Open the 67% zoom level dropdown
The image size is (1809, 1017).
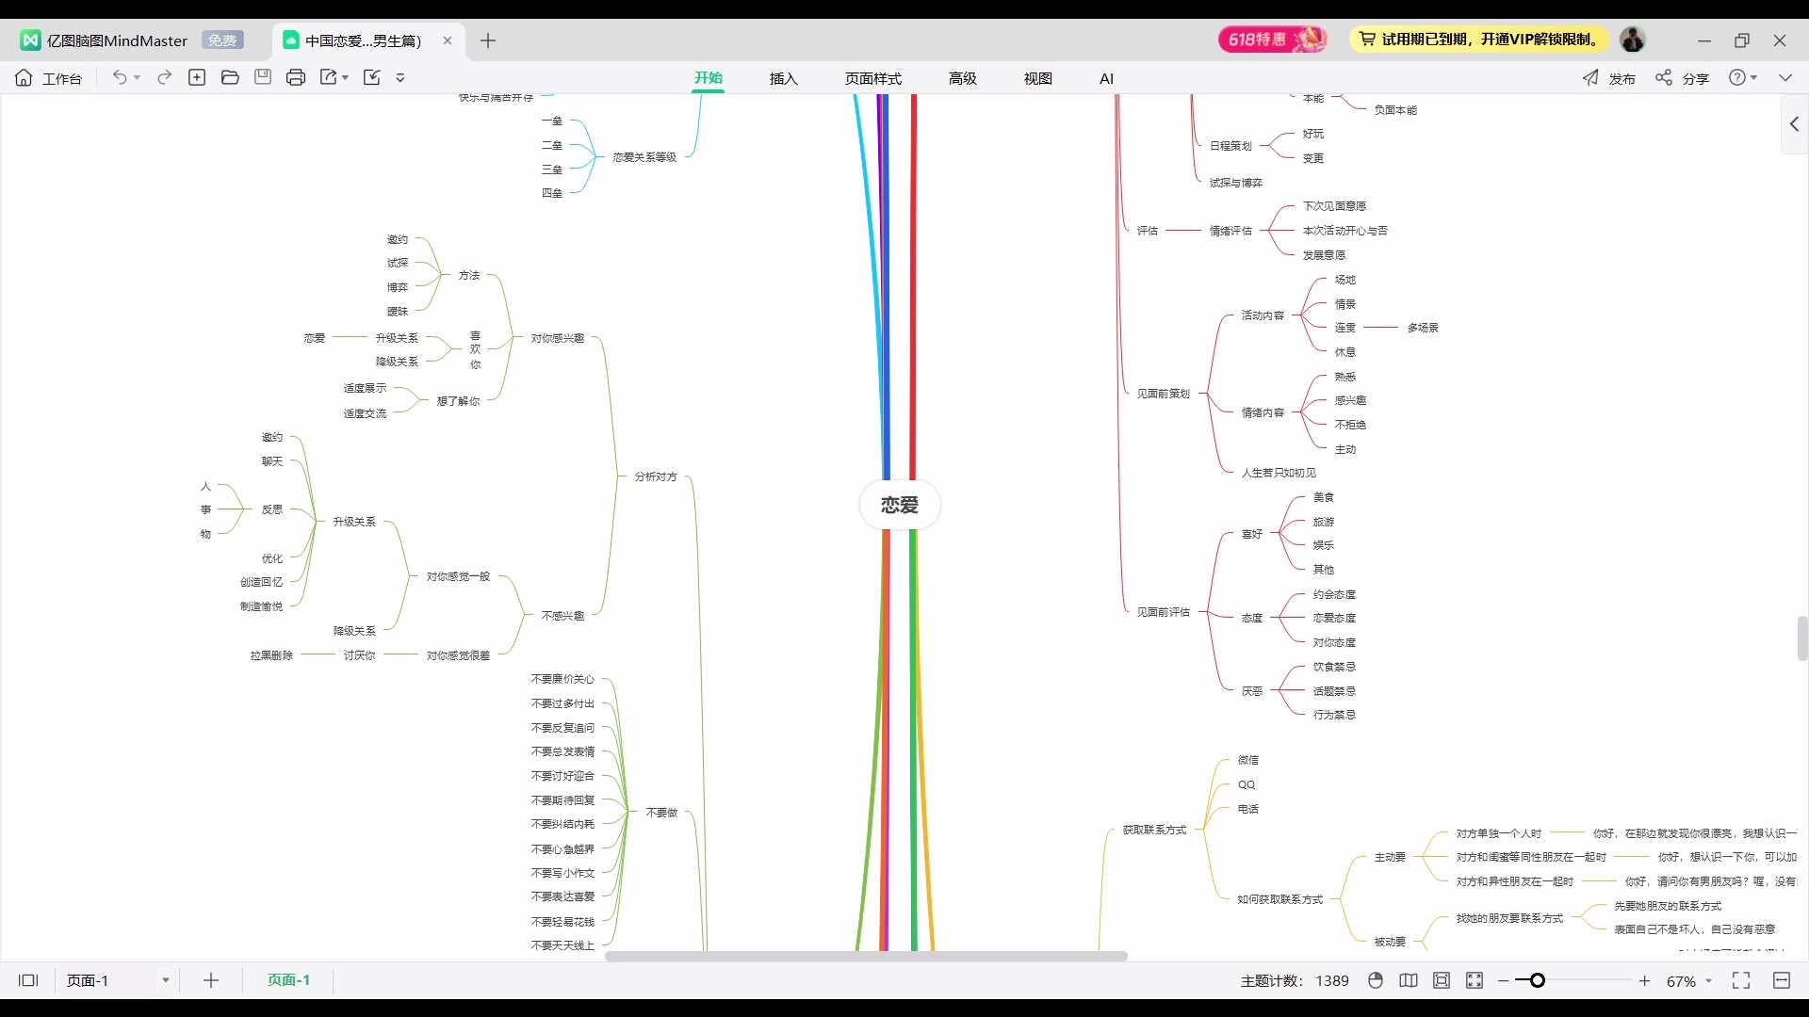[x=1708, y=981]
